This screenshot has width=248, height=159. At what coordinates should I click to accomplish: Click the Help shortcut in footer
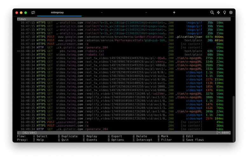coord(40,140)
